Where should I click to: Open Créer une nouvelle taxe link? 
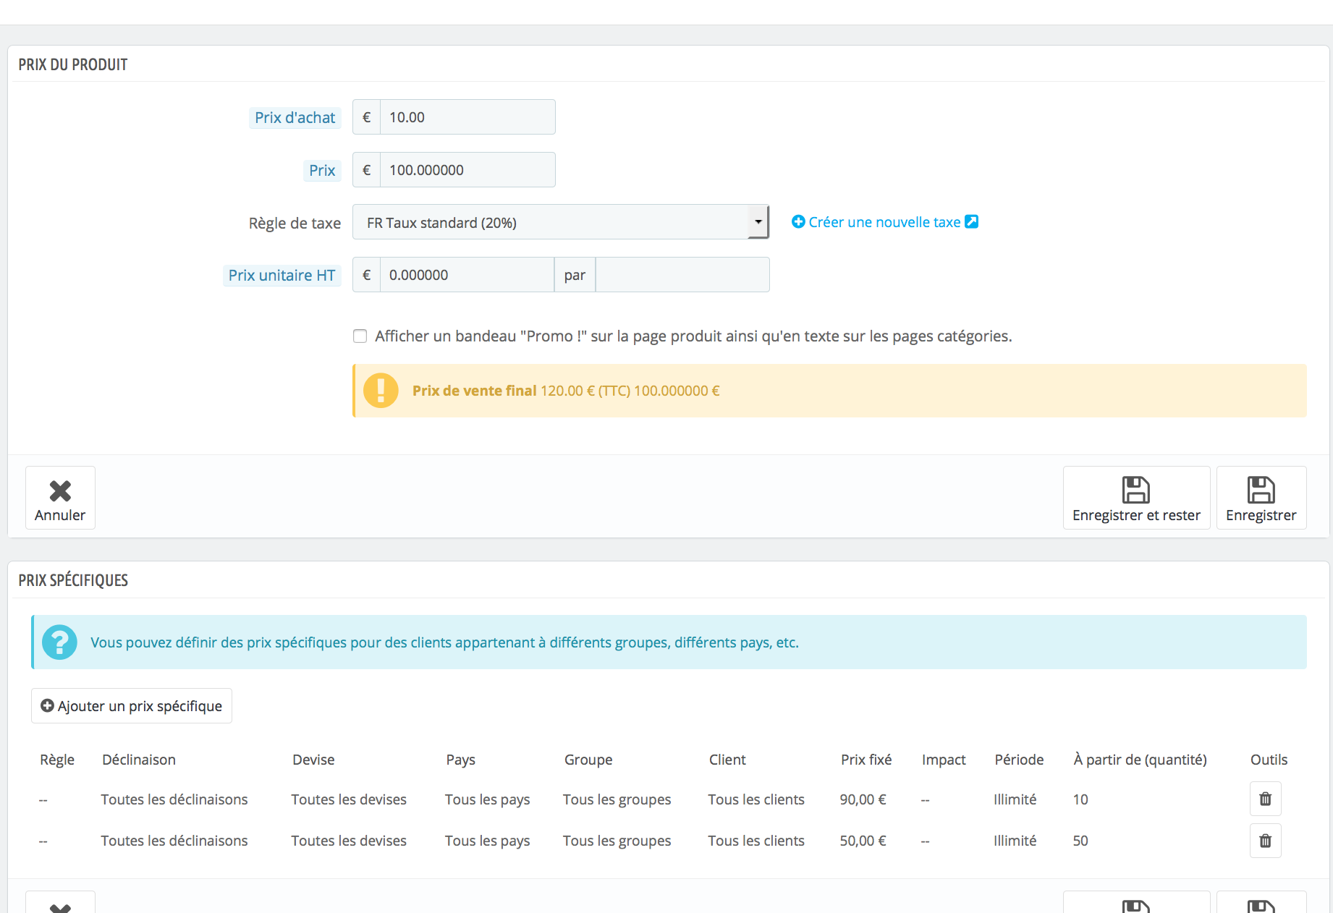pyautogui.click(x=884, y=222)
